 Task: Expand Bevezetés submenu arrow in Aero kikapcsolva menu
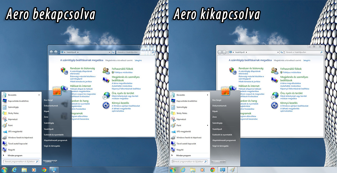208,95
